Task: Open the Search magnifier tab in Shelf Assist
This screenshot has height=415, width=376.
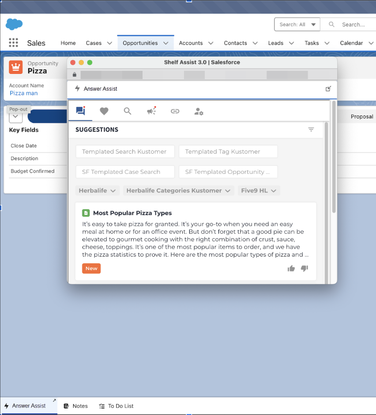Action: tap(128, 111)
